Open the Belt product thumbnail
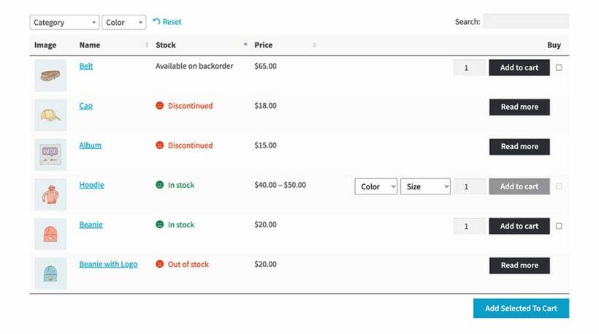The image size is (599, 334). pyautogui.click(x=50, y=75)
